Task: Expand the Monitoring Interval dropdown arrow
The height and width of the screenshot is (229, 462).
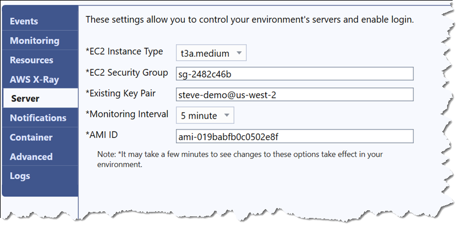Action: (227, 115)
